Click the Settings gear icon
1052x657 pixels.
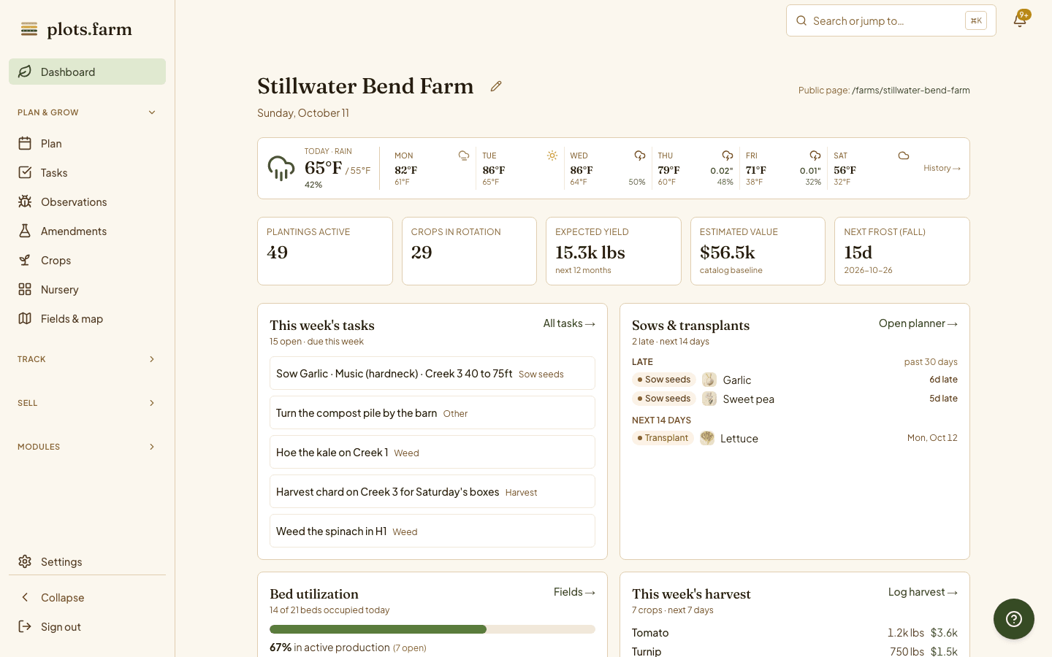[25, 561]
